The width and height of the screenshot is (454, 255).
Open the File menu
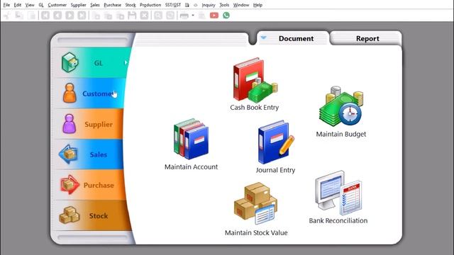coord(6,5)
